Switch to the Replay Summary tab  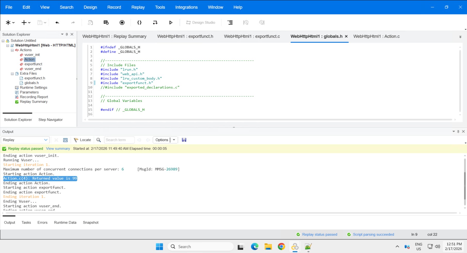pyautogui.click(x=114, y=36)
